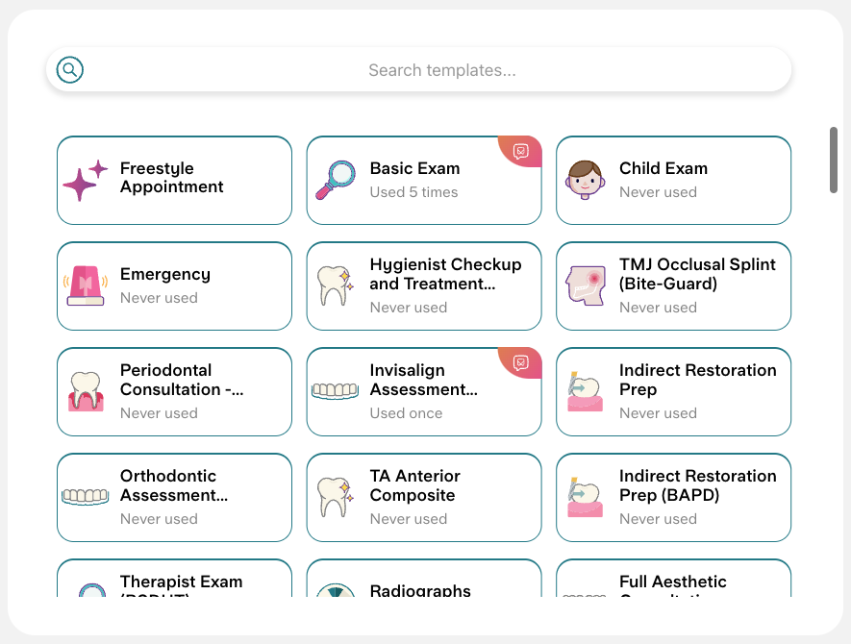The height and width of the screenshot is (644, 851).
Task: Click the magnifying glass search icon
Action: pos(70,70)
